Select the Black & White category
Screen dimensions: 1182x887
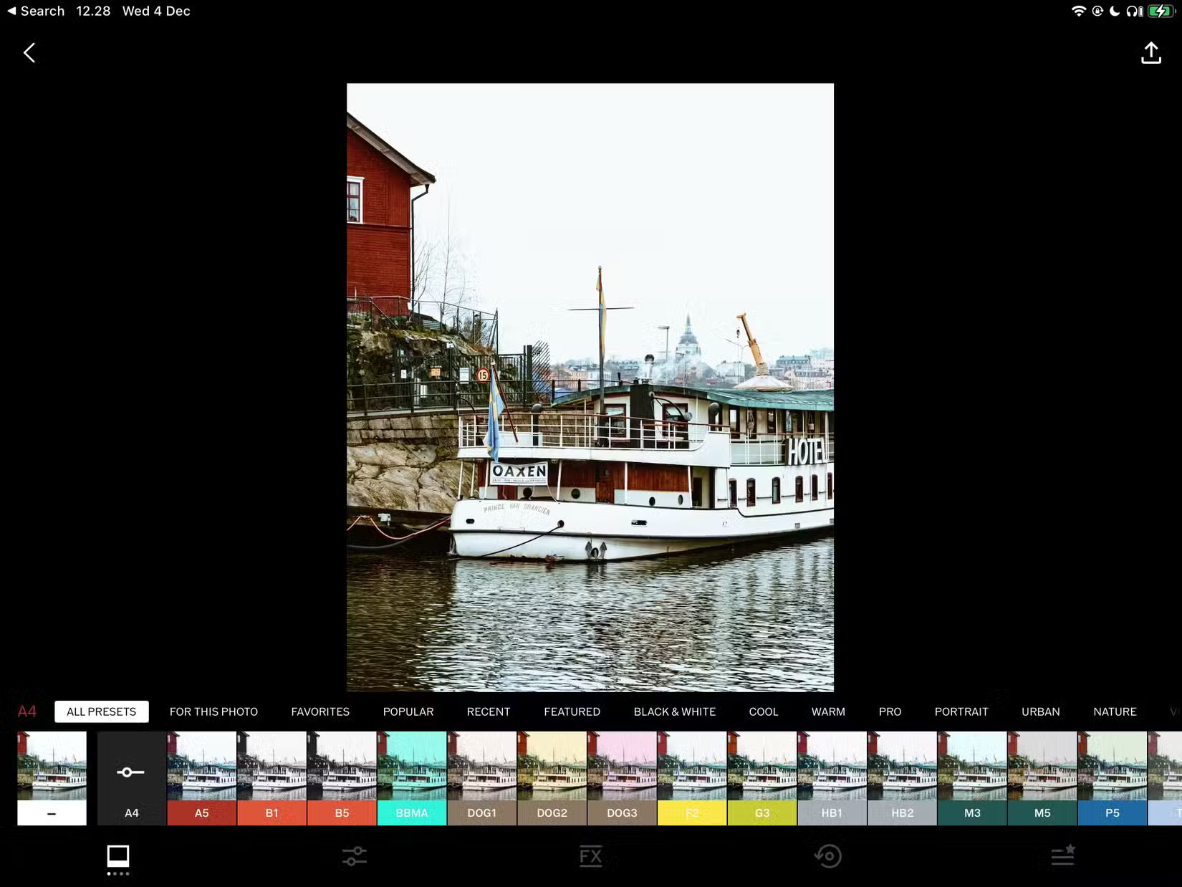point(674,711)
